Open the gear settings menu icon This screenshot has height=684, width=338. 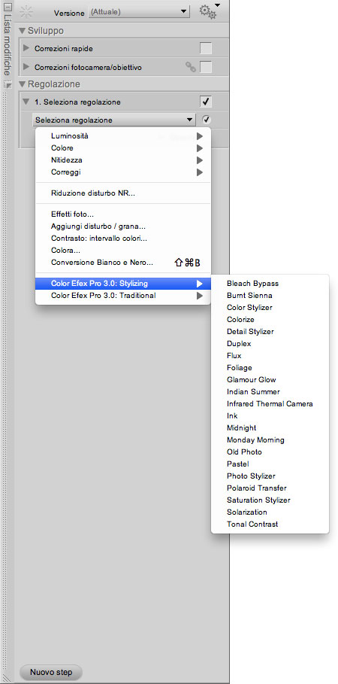pyautogui.click(x=209, y=11)
